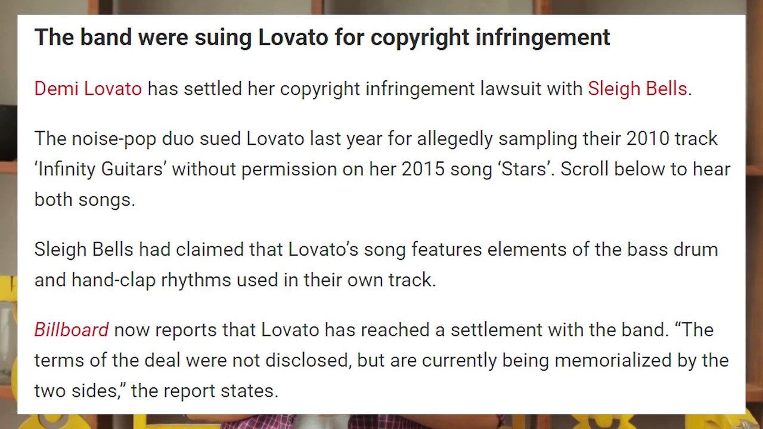The width and height of the screenshot is (763, 429).
Task: Open the Demi Lovato link
Action: tap(88, 89)
